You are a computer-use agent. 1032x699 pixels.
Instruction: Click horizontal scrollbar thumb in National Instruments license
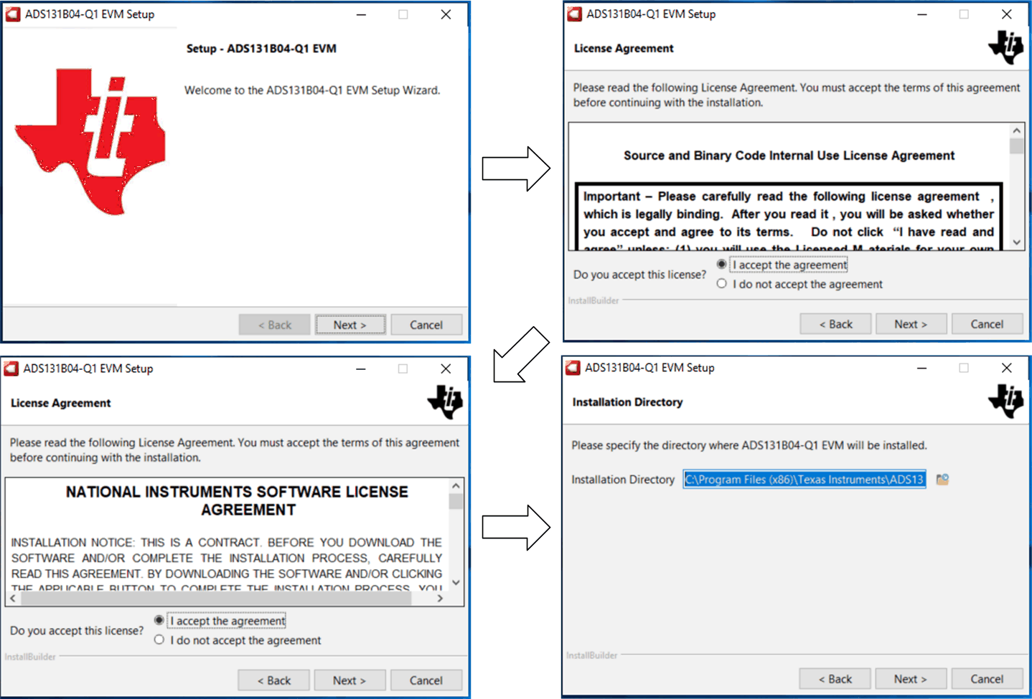[x=215, y=598]
